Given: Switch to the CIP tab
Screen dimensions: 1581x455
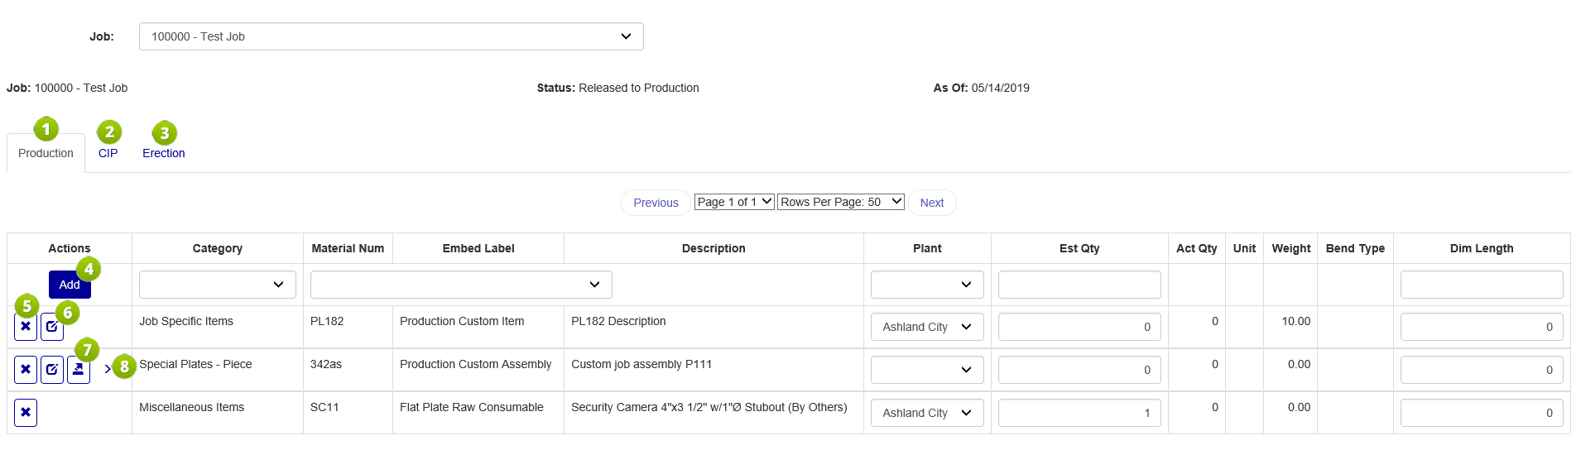Looking at the screenshot, I should tap(108, 153).
